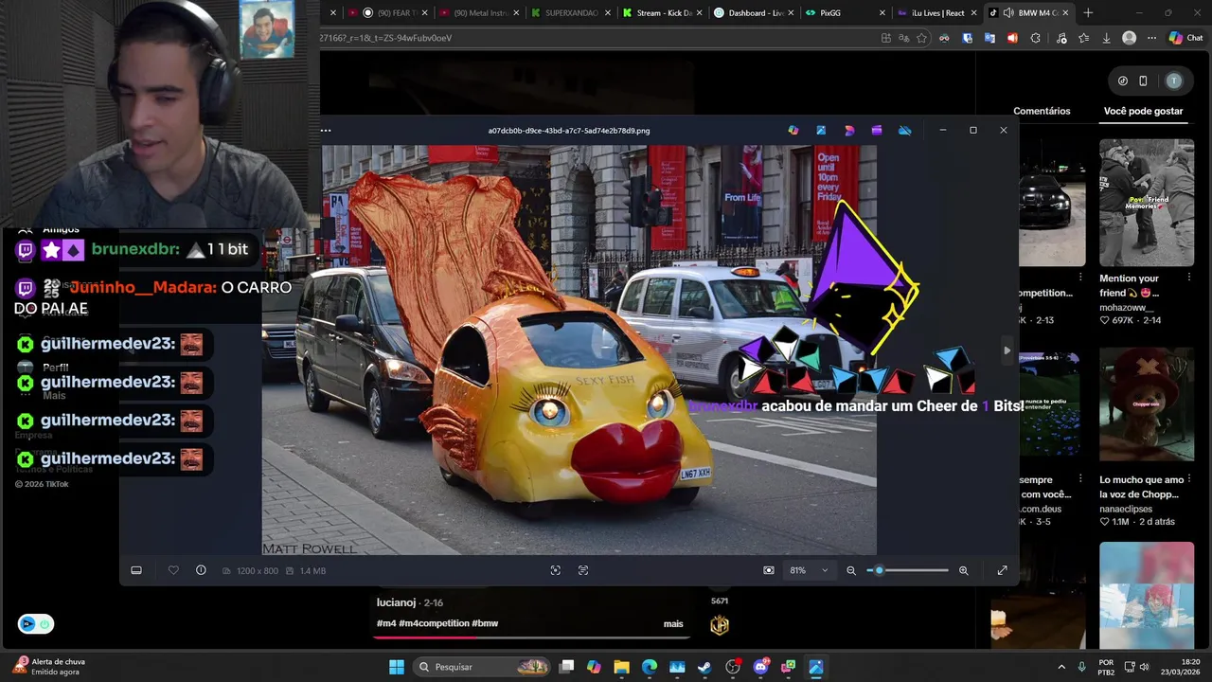Screen dimensions: 1212x682
Task: Show hidden system tray icons
Action: (x=1060, y=667)
